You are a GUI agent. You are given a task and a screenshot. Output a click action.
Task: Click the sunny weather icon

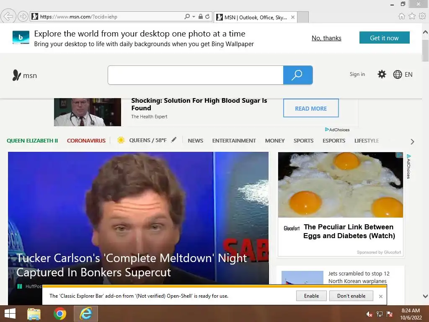point(121,140)
